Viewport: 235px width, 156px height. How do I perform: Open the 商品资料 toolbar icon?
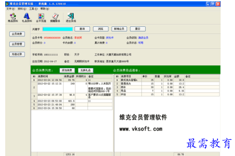click(13, 18)
